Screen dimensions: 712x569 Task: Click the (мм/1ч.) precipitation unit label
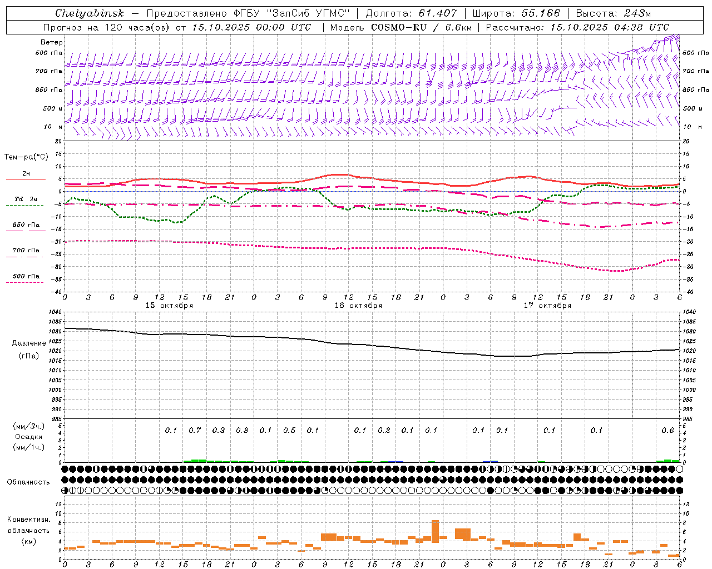(x=29, y=447)
